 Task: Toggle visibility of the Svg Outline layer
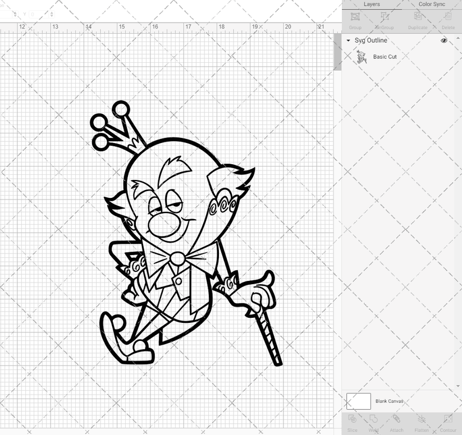coord(443,40)
